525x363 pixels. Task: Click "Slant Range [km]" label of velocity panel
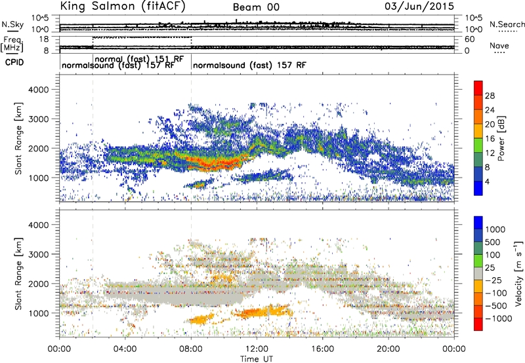point(18,274)
